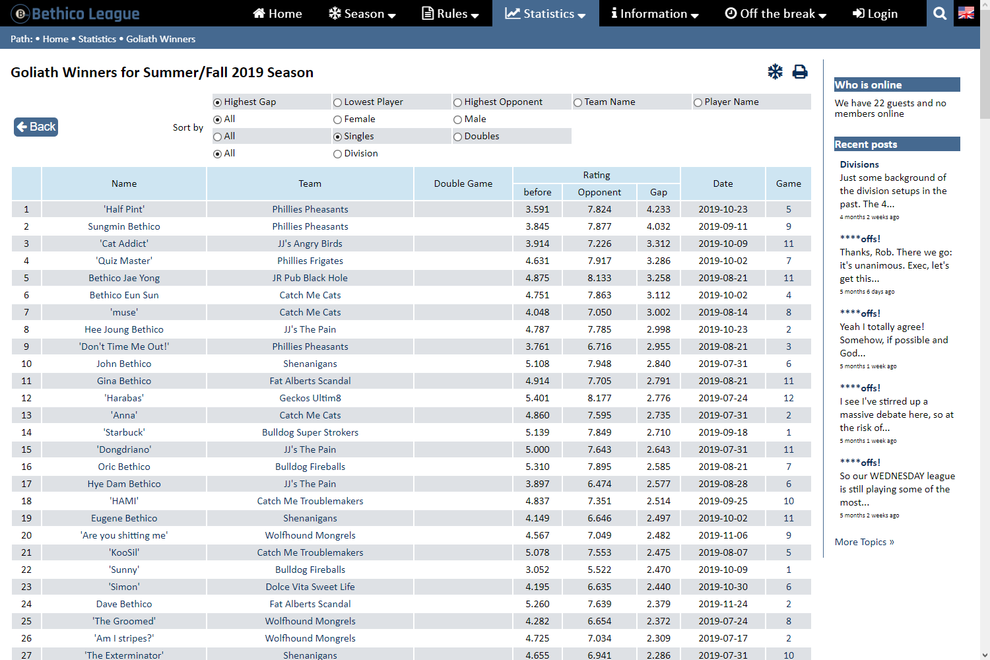Screen dimensions: 990x660
Task: Click the Login arrow icon
Action: [858, 13]
